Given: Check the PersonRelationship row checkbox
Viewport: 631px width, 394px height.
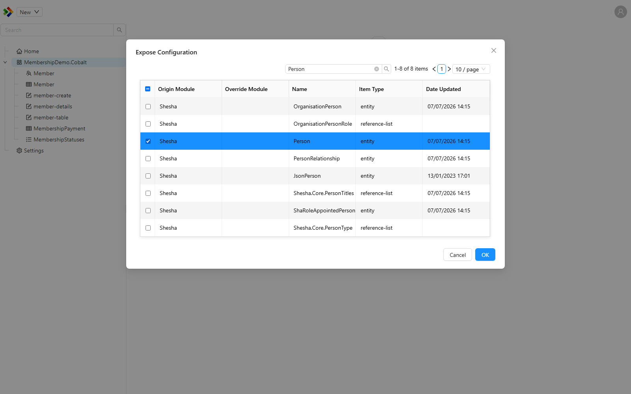Looking at the screenshot, I should [148, 158].
